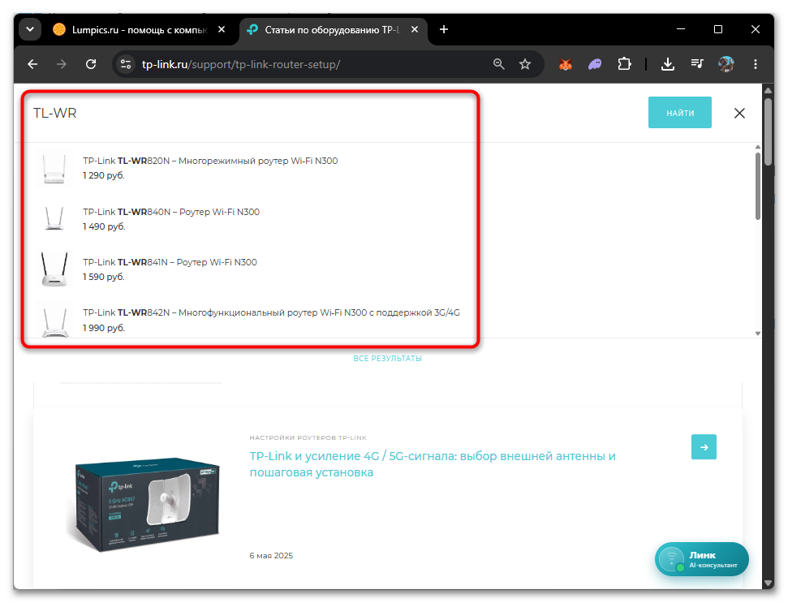
Task: Click the search field containing TL-WR
Action: (249, 114)
